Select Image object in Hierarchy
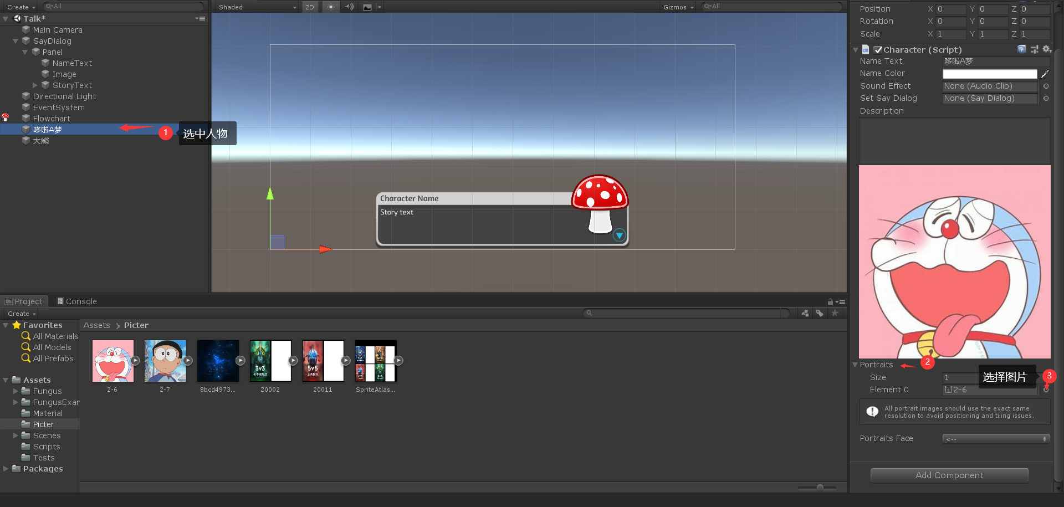Image resolution: width=1064 pixels, height=507 pixels. coord(64,74)
